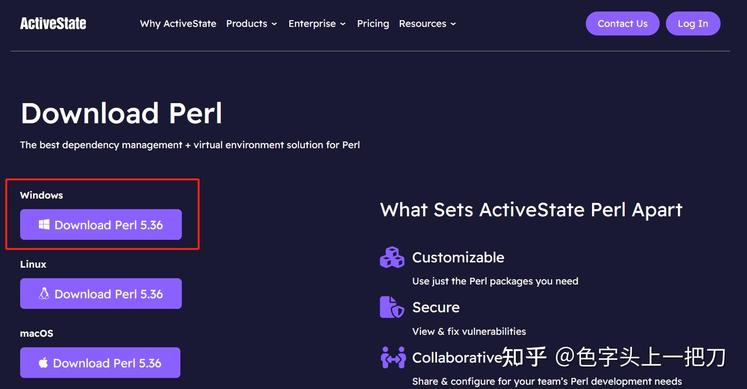Screen dimensions: 747x389
Task: Click the Secure shield document icon
Action: click(x=391, y=307)
